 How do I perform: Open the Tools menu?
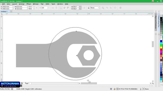point(53,4)
